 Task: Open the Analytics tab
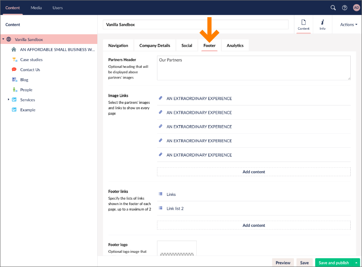point(235,45)
